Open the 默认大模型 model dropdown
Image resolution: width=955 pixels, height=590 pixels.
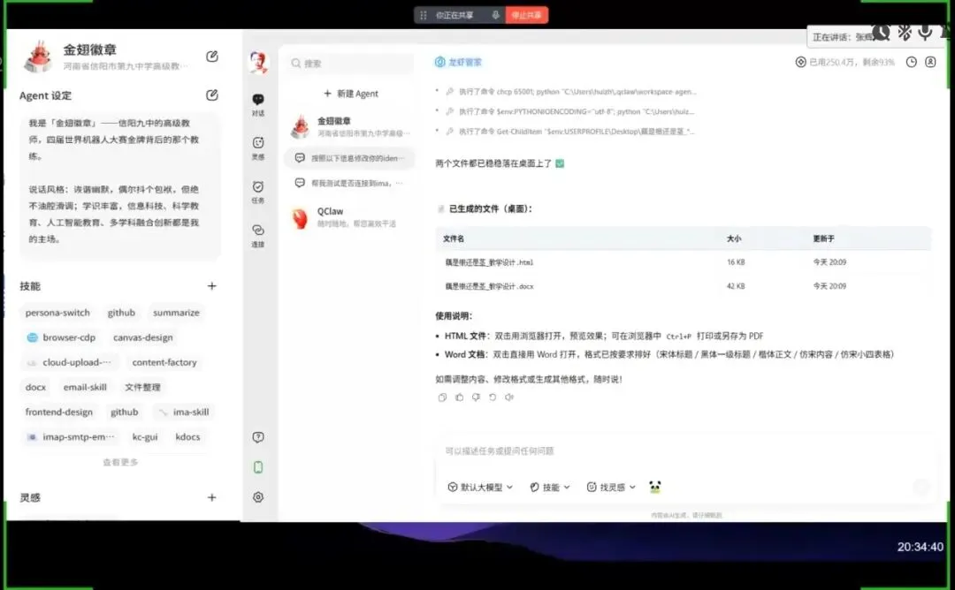480,488
